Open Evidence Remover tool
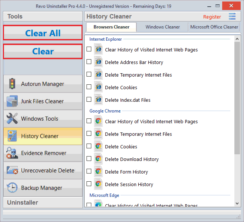Screen dimensions: 244x222 [x=43, y=153]
